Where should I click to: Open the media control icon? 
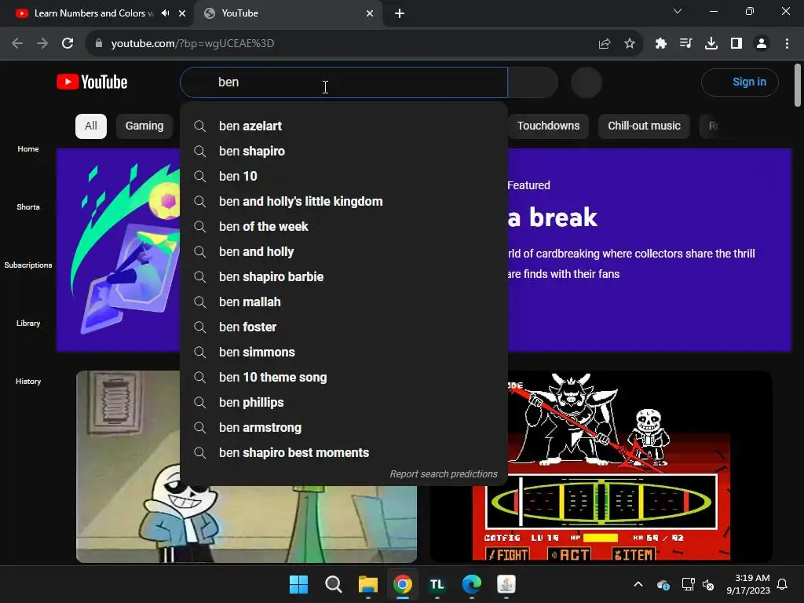[685, 44]
